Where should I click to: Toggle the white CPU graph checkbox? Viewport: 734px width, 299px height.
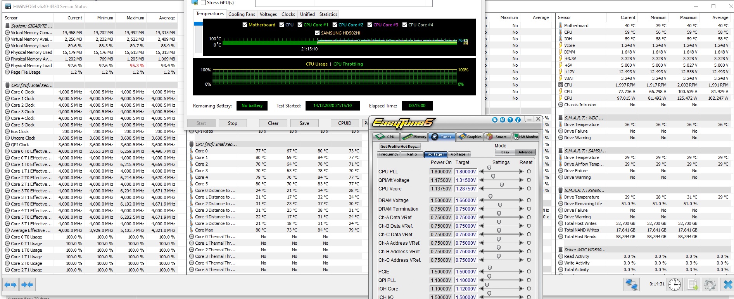[282, 25]
